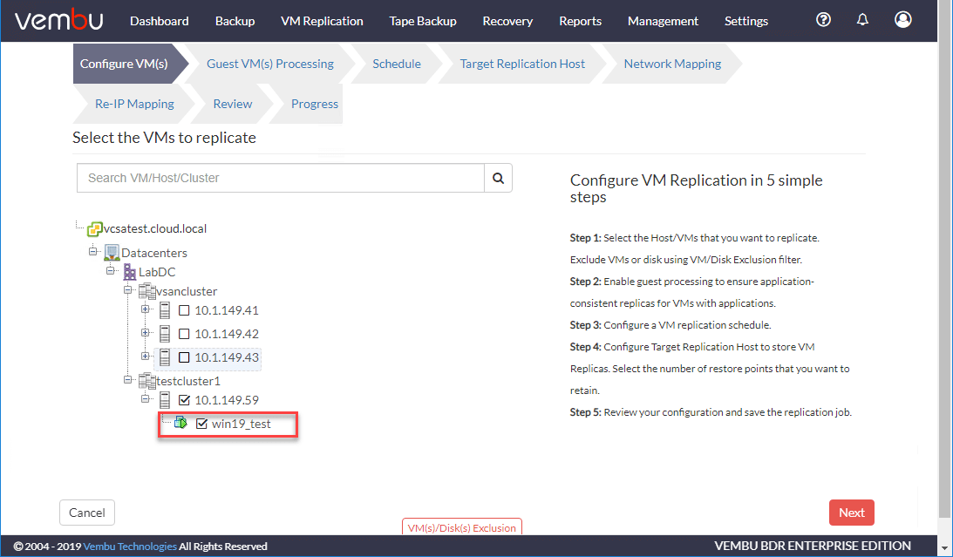Select the 10.1.149.43 host label
Image resolution: width=953 pixels, height=557 pixels.
227,357
